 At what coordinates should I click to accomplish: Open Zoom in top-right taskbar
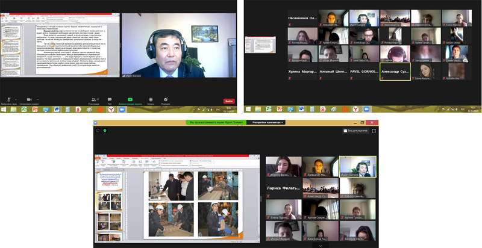[x=366, y=109]
